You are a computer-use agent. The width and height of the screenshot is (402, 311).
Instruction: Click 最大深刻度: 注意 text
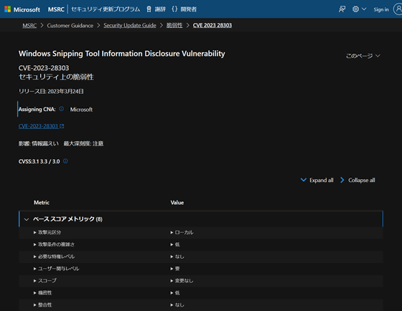click(83, 143)
